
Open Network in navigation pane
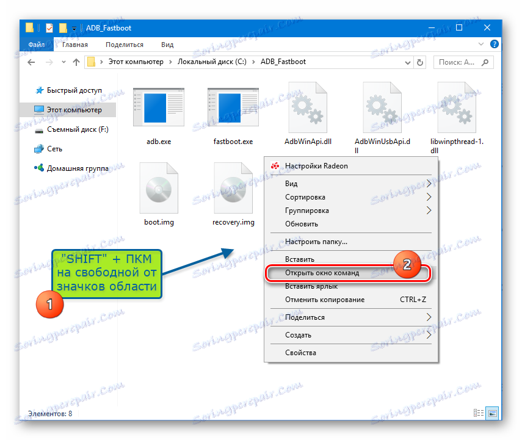[x=48, y=149]
